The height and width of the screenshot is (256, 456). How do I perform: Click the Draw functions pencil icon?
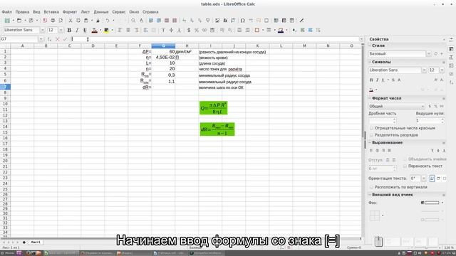301,21
